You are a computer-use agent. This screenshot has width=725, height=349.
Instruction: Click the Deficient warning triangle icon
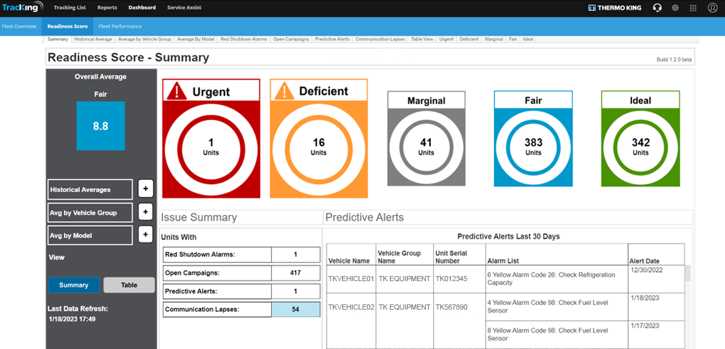[284, 91]
